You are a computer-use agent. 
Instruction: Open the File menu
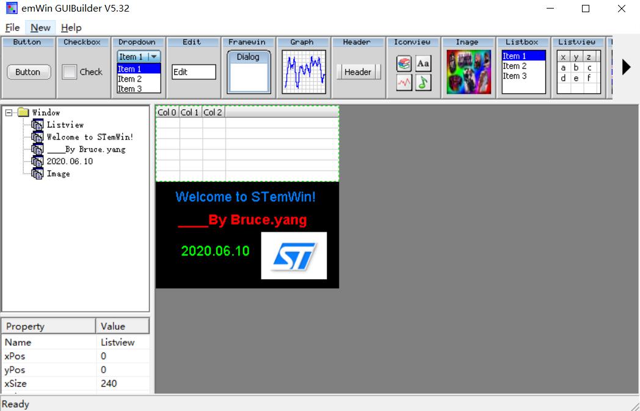pos(12,27)
